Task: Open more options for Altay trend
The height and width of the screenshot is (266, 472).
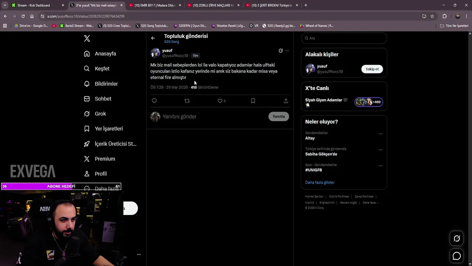Action: pyautogui.click(x=381, y=134)
